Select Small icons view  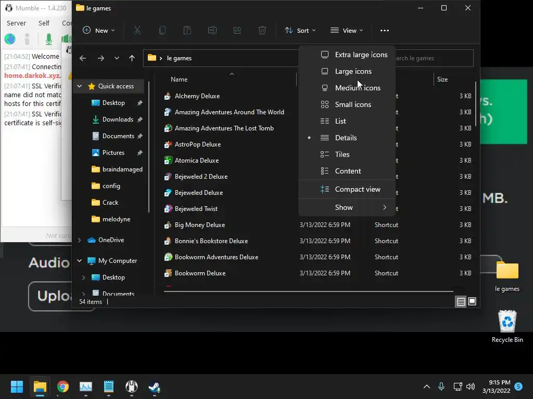point(347,104)
